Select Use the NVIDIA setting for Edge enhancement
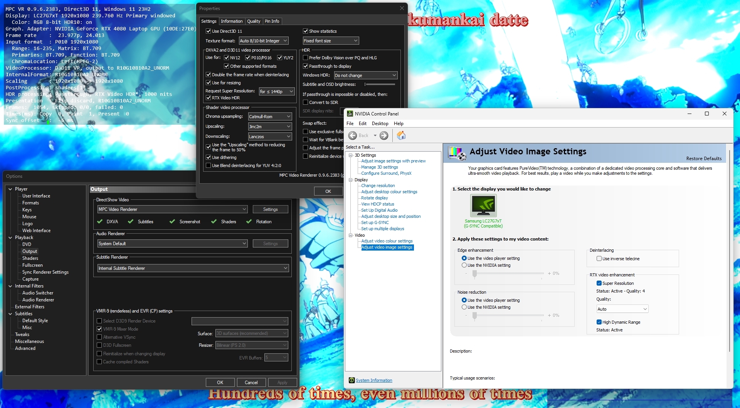The width and height of the screenshot is (740, 408). coord(464,265)
